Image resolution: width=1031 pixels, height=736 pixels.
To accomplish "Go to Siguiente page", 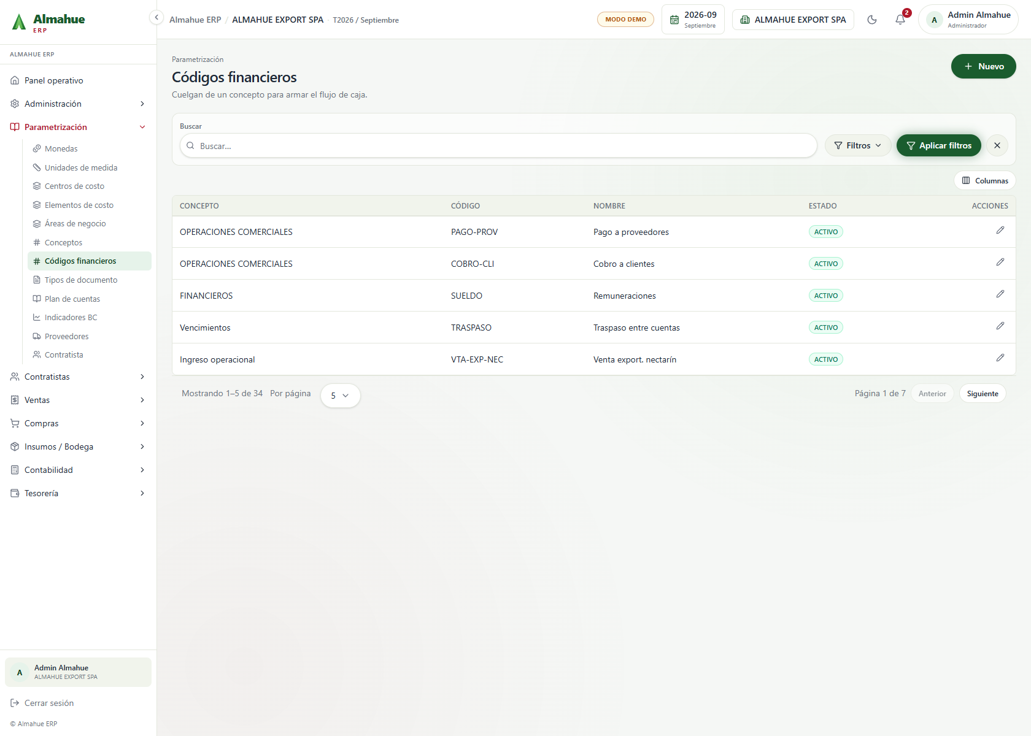I will coord(983,394).
